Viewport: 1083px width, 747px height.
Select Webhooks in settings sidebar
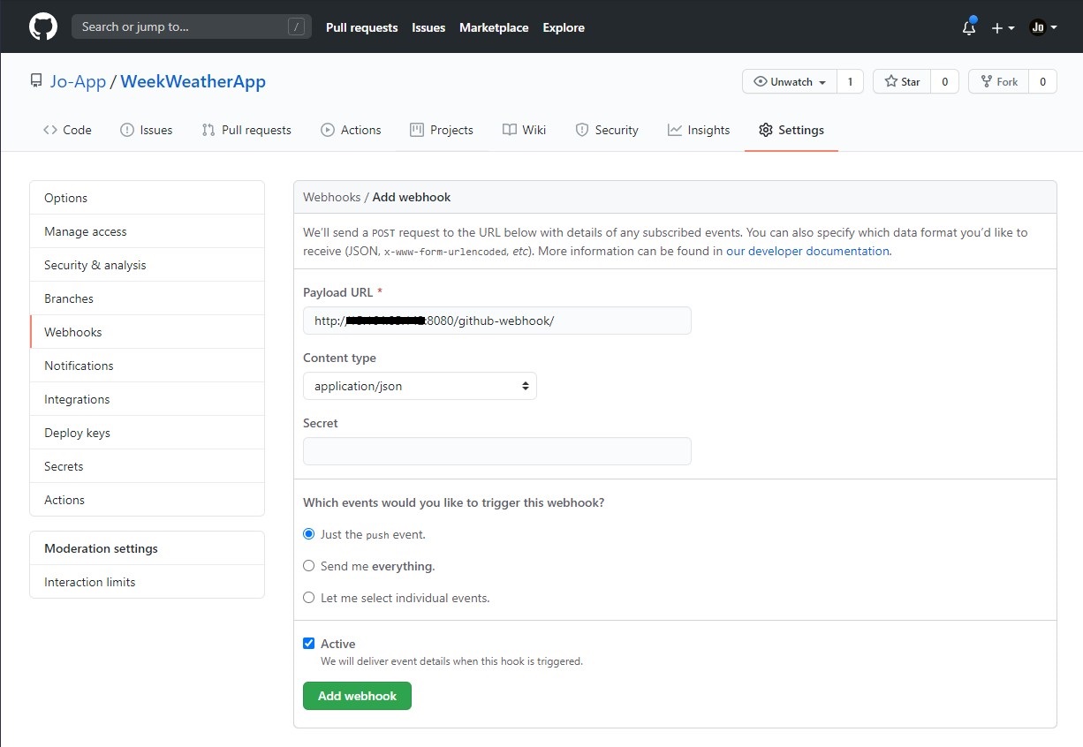tap(147, 332)
